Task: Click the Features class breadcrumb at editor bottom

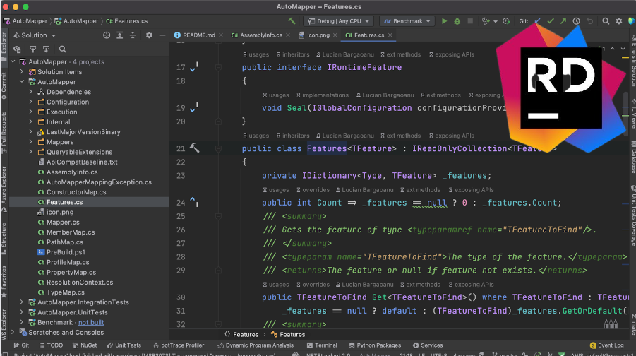Action: 288,335
